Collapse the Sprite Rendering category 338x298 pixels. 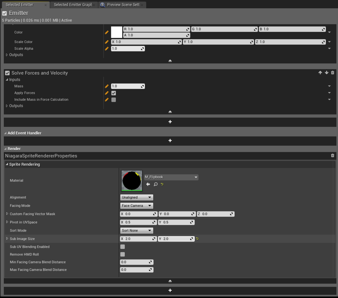pyautogui.click(x=7, y=164)
